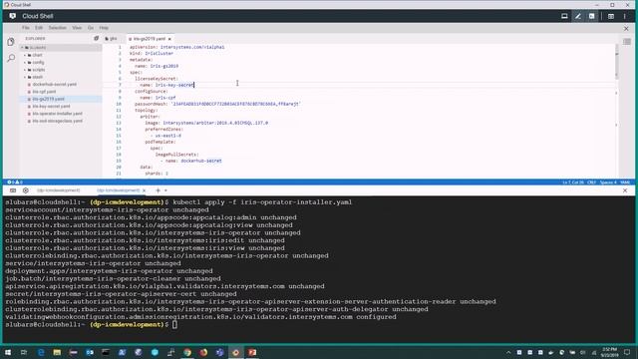Expand the scripts folder
Viewport: 638px width, 359px height.
[x=39, y=70]
